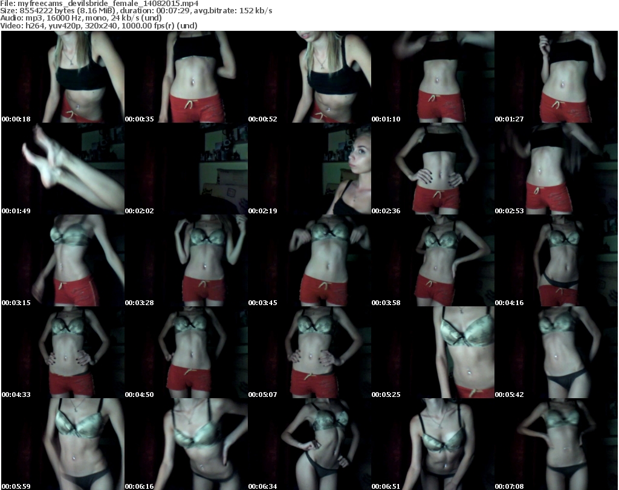619x490 pixels.
Task: Click the frame stamped 00:02:36
Action: [433, 169]
